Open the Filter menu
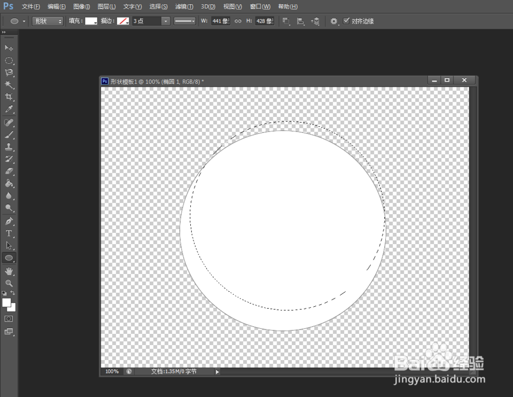 tap(184, 7)
